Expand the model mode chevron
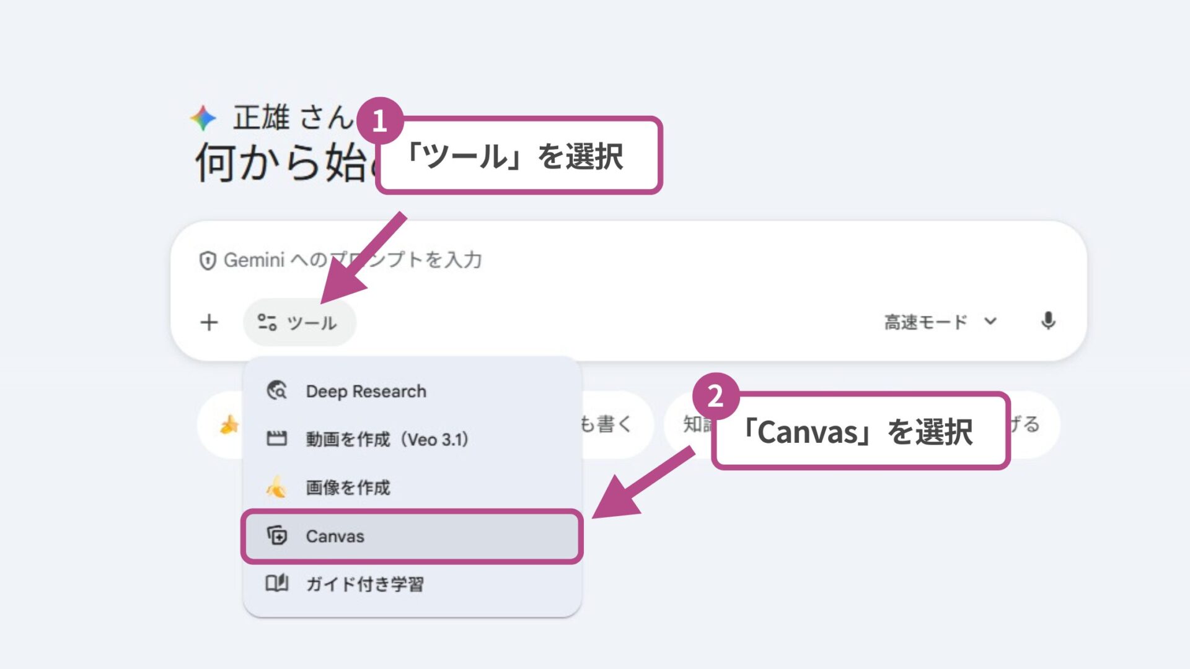Image resolution: width=1190 pixels, height=669 pixels. 990,321
